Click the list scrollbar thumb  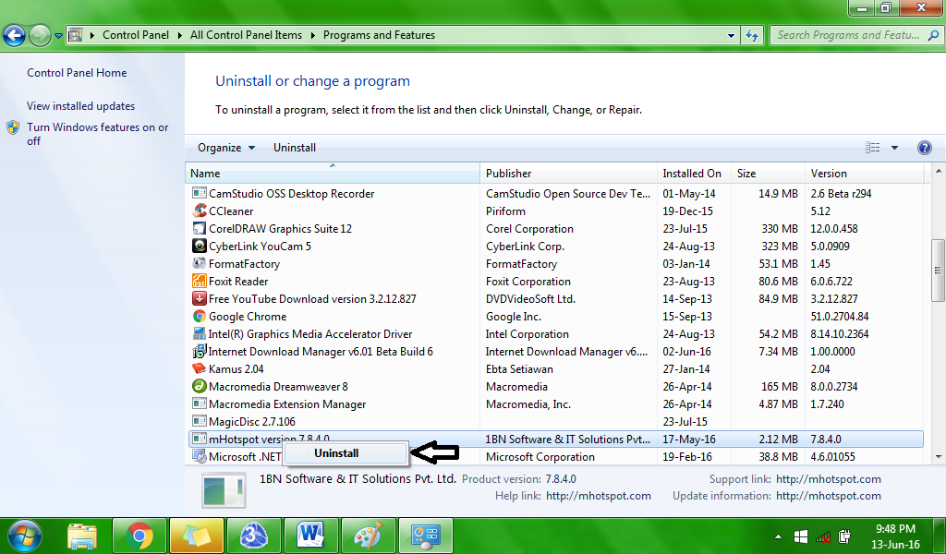coord(939,270)
